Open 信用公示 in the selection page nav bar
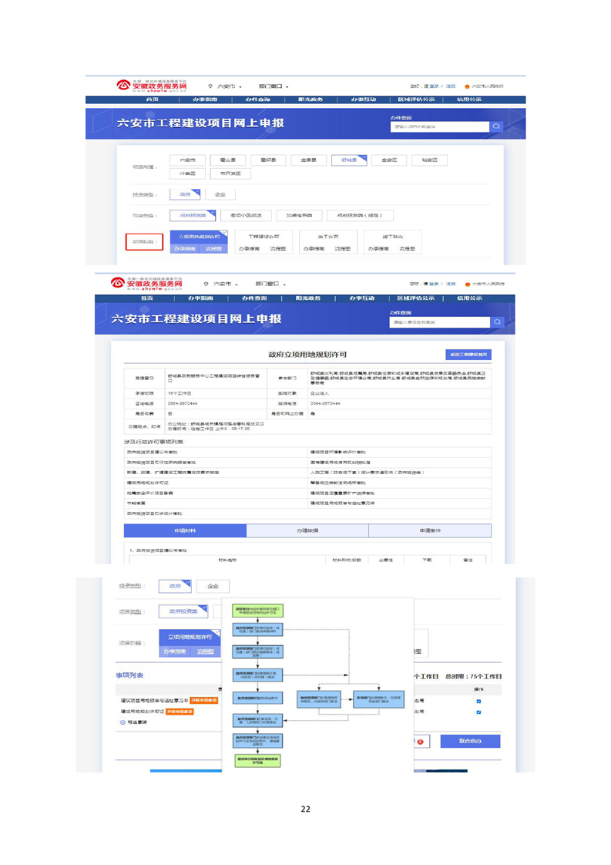 469,100
